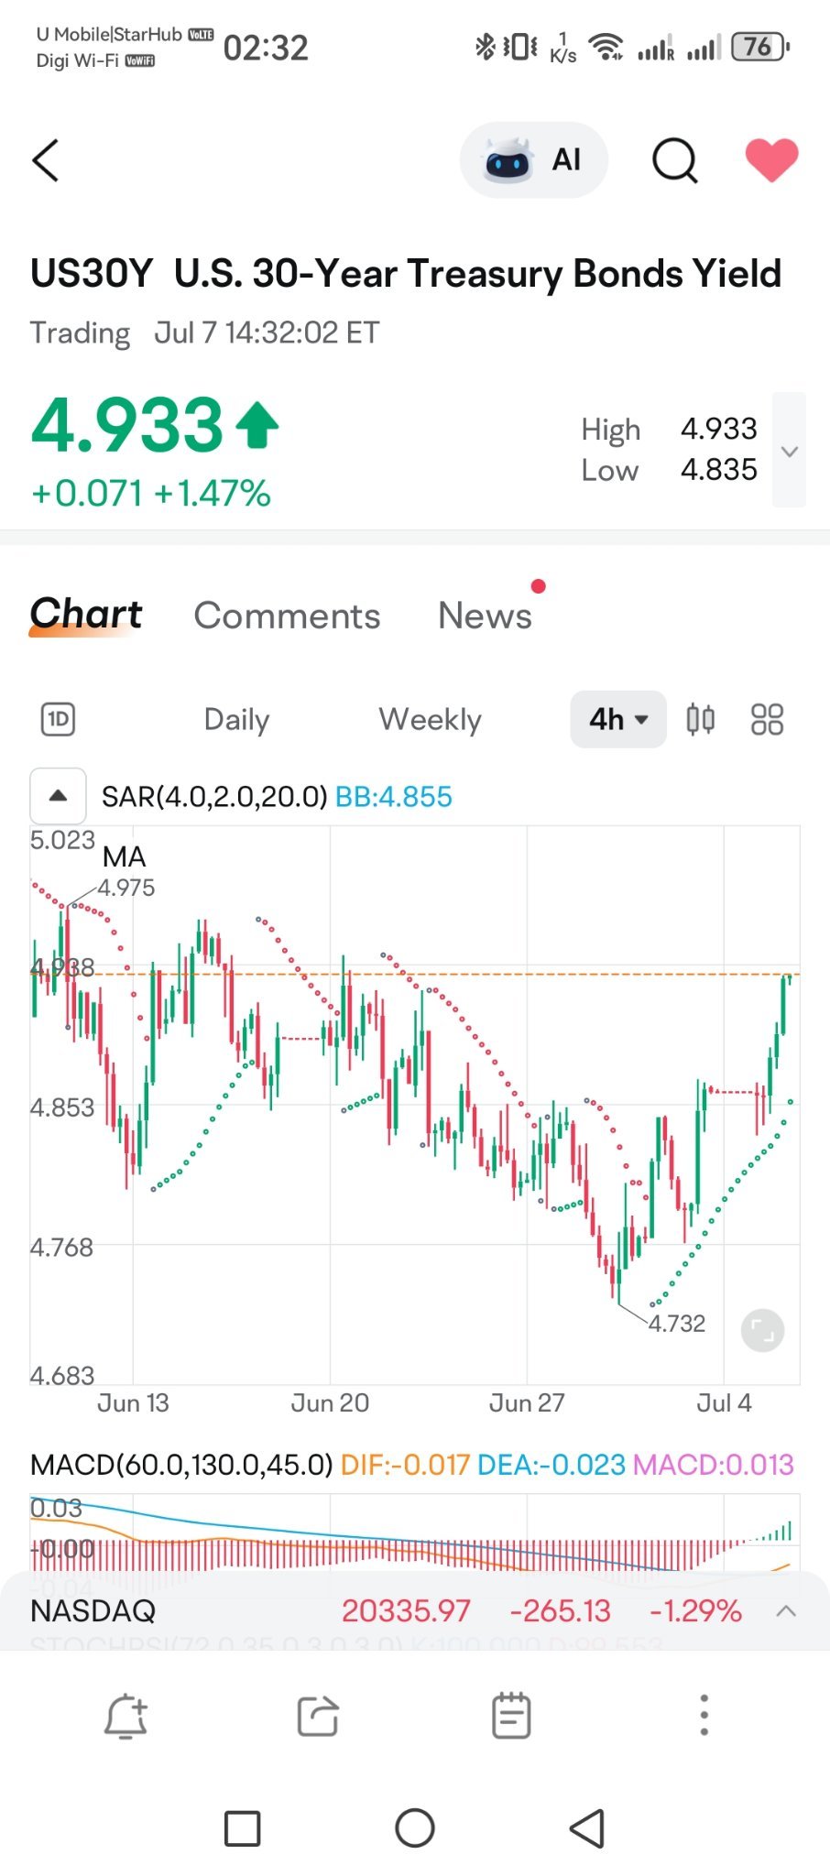Expand the NASDAQ index bar chevron

tap(786, 1611)
